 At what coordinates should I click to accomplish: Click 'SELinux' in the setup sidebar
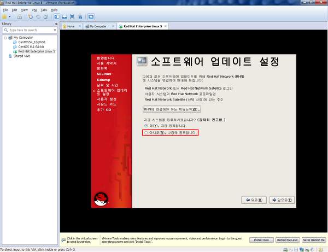104,74
